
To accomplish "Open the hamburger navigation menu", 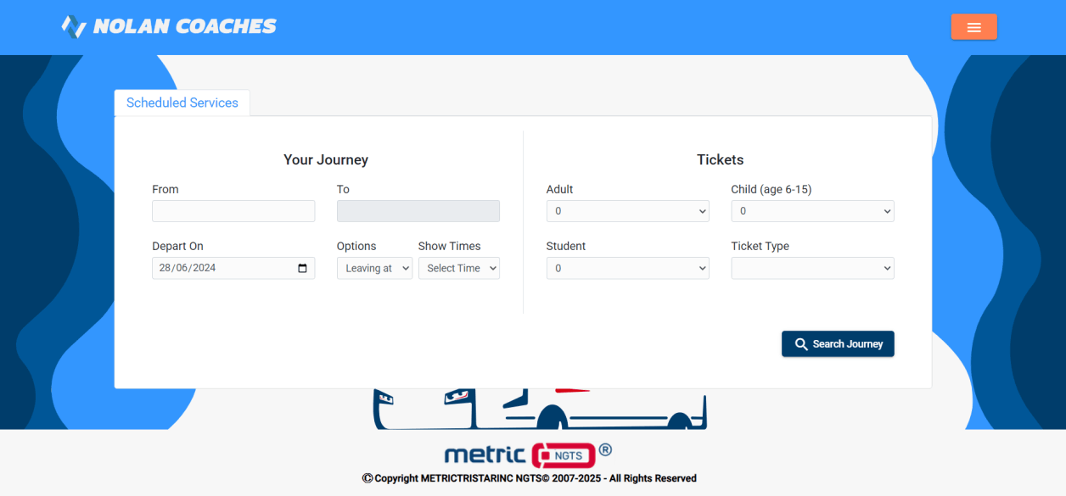I will pyautogui.click(x=973, y=26).
